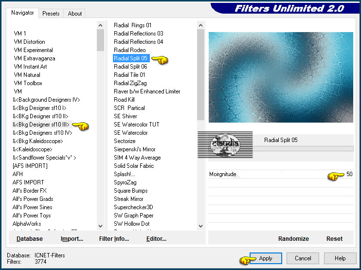Choose Radial Rings 01 filter
The height and width of the screenshot is (270, 361).
[x=133, y=25]
